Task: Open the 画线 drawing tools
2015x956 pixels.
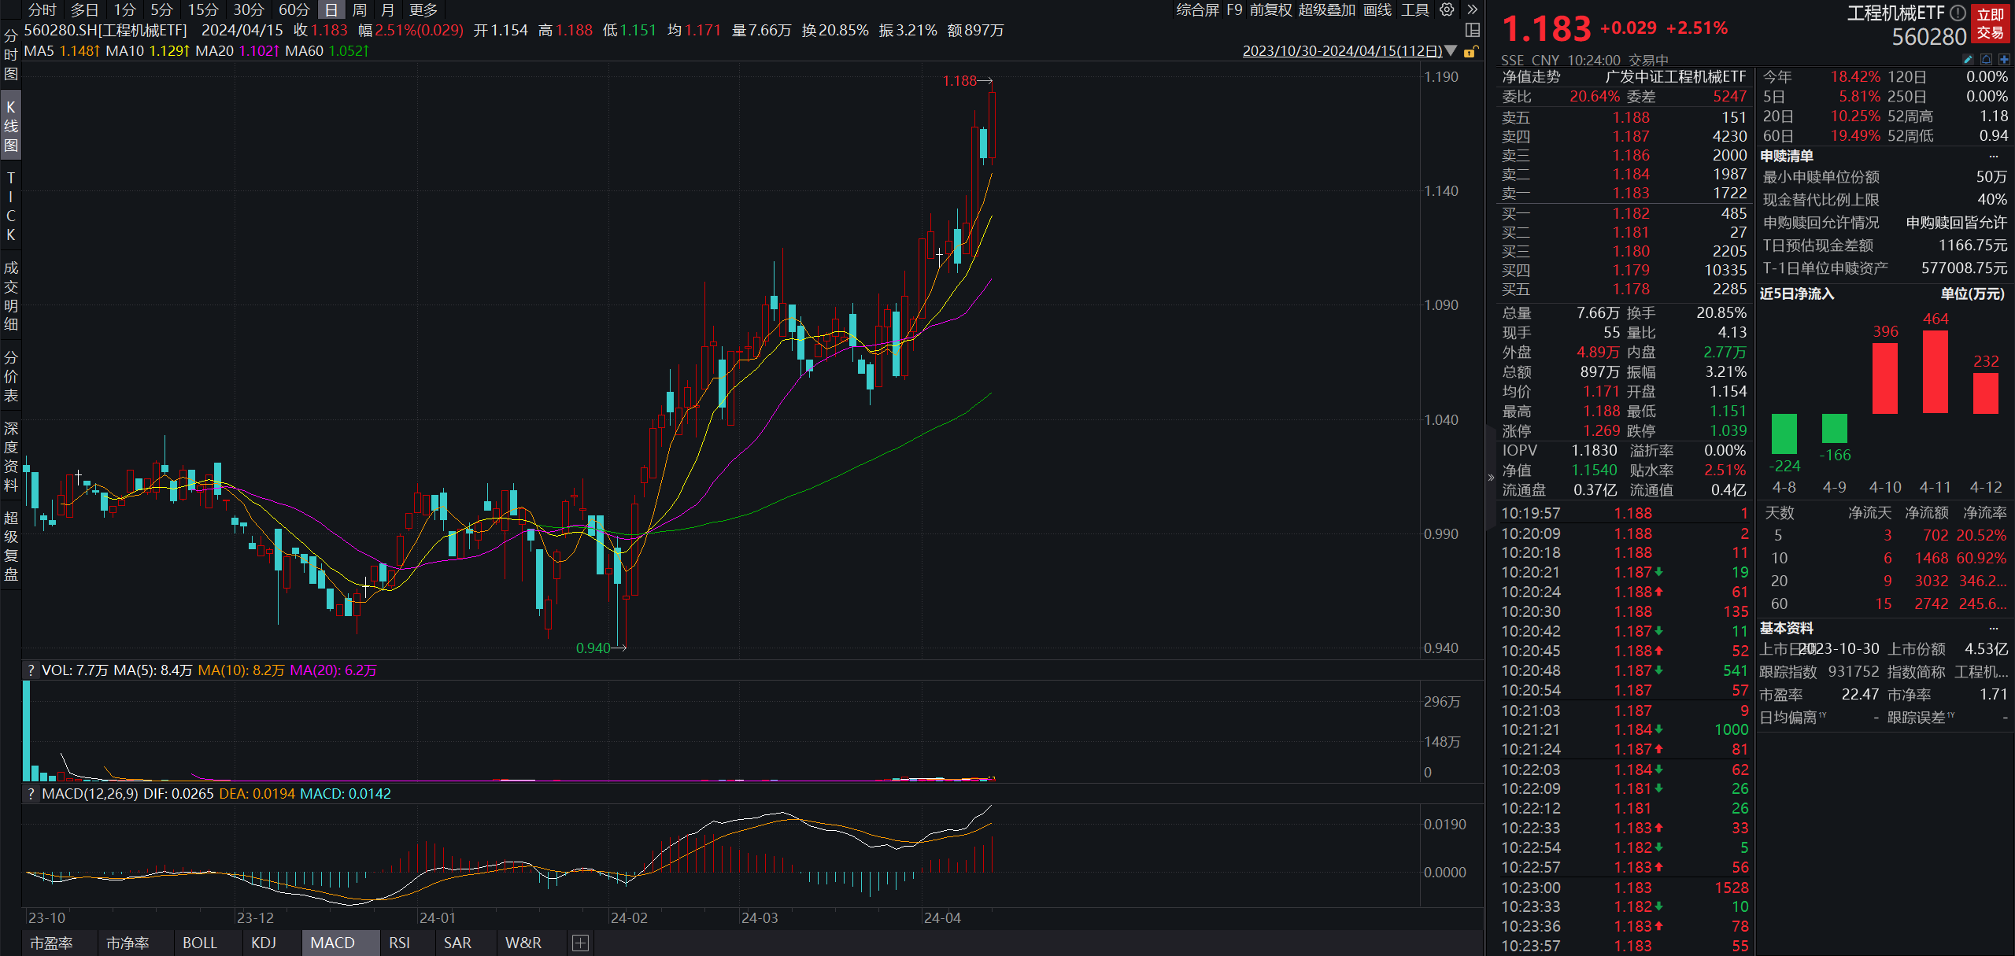Action: click(1377, 9)
